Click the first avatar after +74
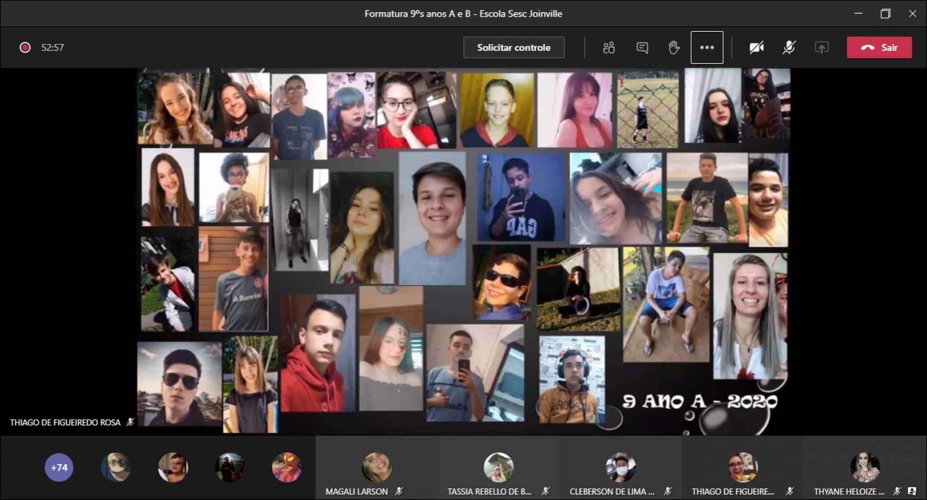This screenshot has height=500, width=927. pyautogui.click(x=116, y=468)
